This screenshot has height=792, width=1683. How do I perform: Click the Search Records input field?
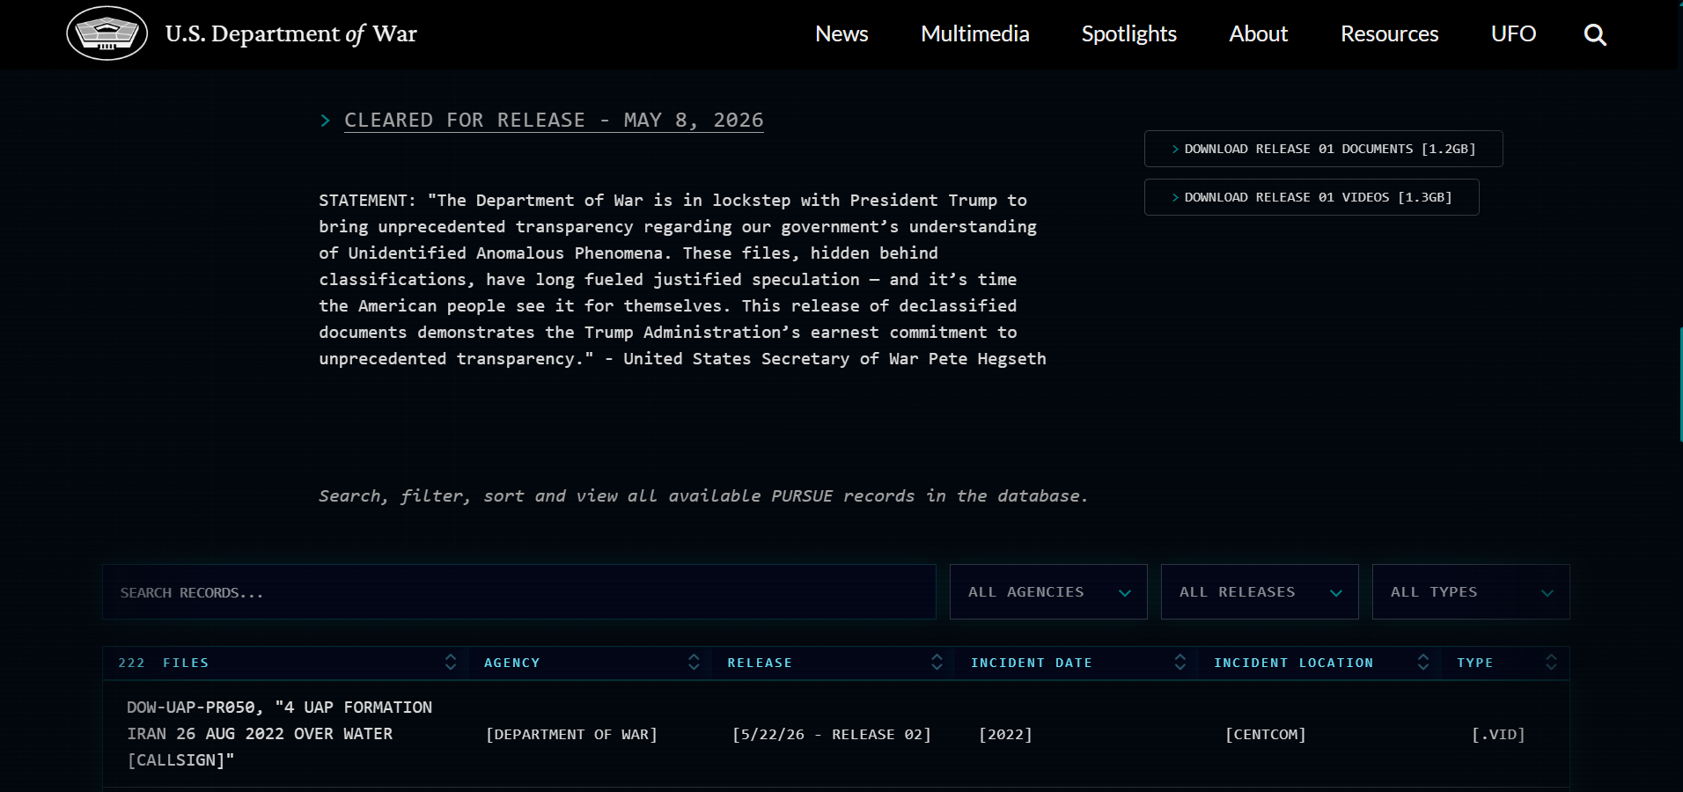tap(519, 592)
